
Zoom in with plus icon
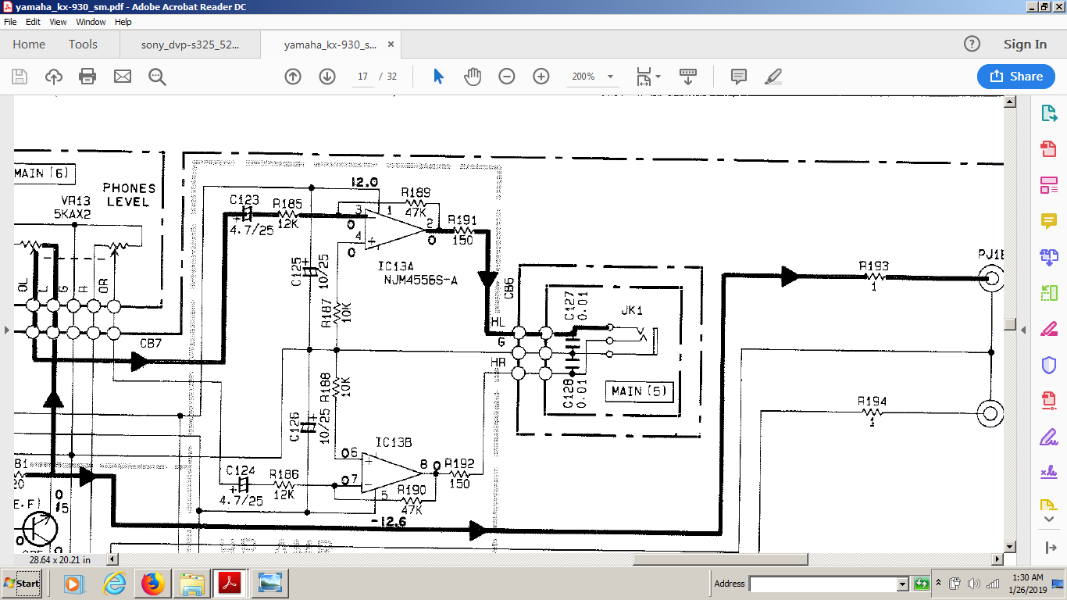pyautogui.click(x=541, y=77)
